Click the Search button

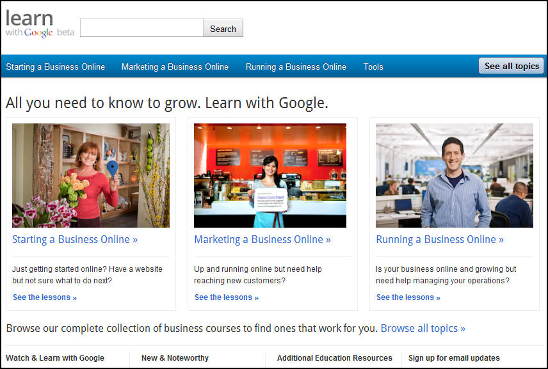223,28
